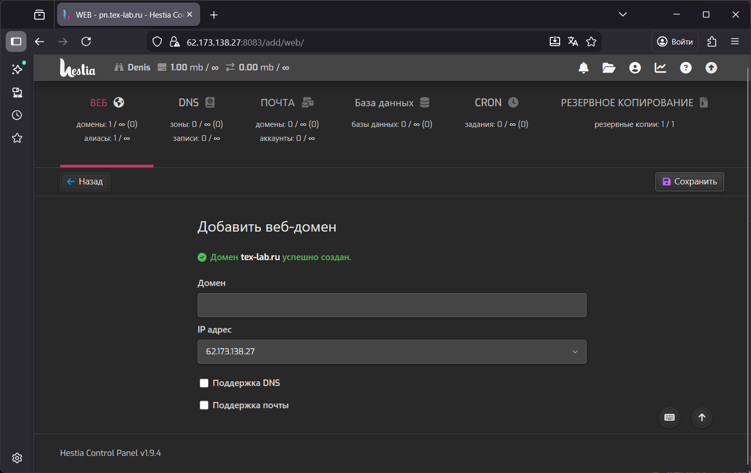Click the Hestia logo
Screen dimensions: 751x473
[x=78, y=68]
